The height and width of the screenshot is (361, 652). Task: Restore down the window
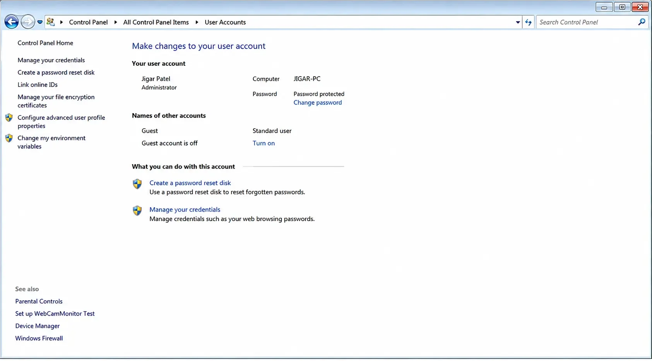622,7
